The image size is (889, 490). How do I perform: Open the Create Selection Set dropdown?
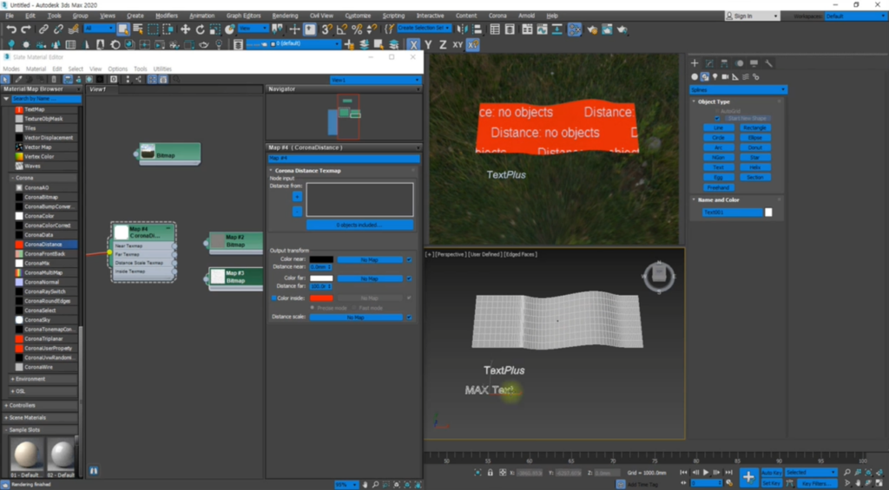tap(424, 28)
